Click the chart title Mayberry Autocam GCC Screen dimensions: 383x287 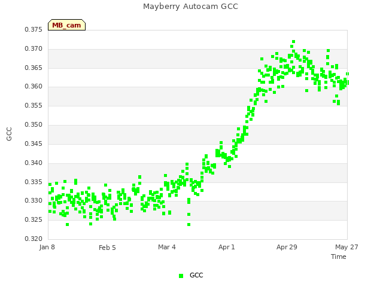pyautogui.click(x=190, y=7)
